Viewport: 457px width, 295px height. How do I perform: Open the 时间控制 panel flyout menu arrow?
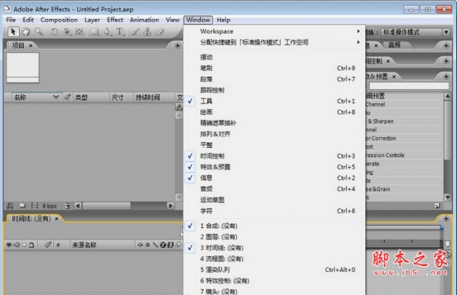446,61
